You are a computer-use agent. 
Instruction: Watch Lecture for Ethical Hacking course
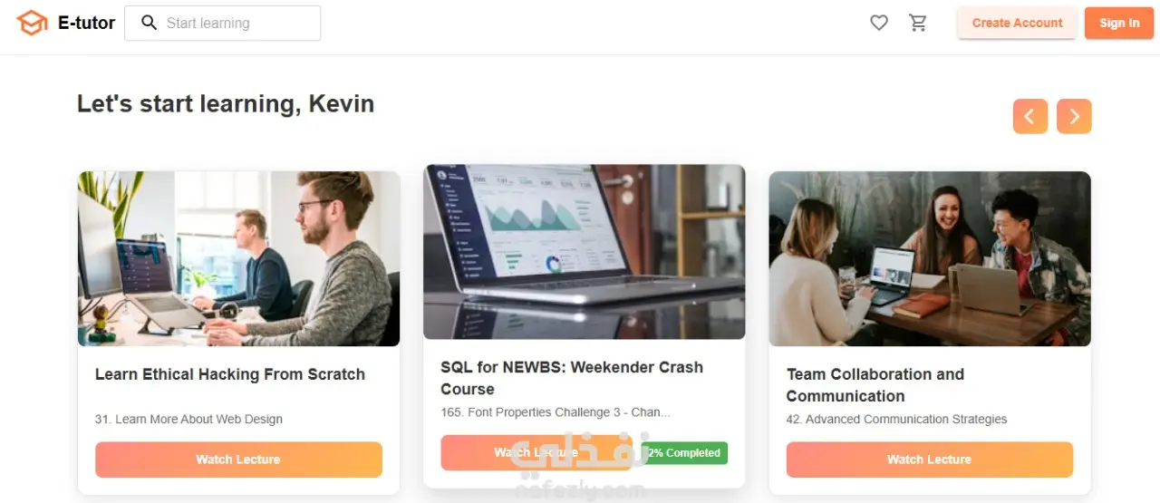click(238, 459)
